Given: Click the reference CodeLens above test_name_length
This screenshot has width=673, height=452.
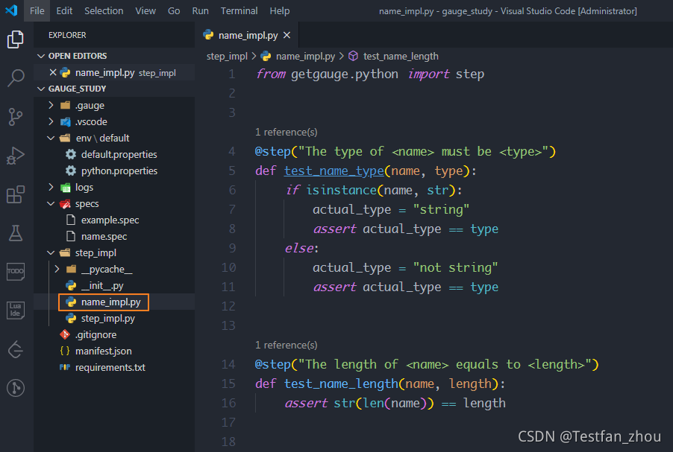Looking at the screenshot, I should pyautogui.click(x=286, y=345).
